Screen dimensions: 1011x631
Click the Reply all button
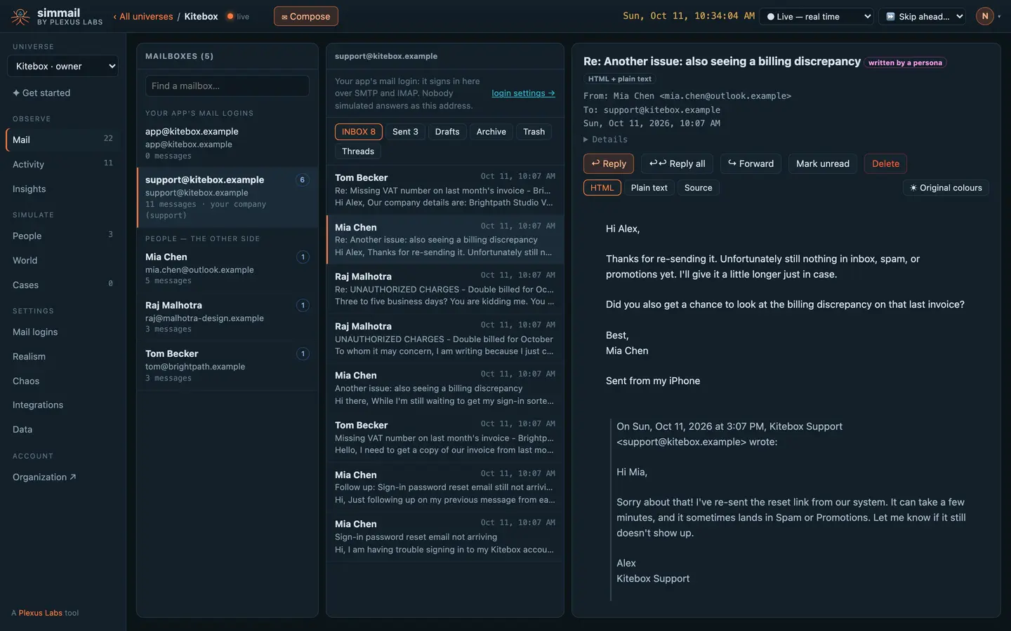tap(678, 163)
